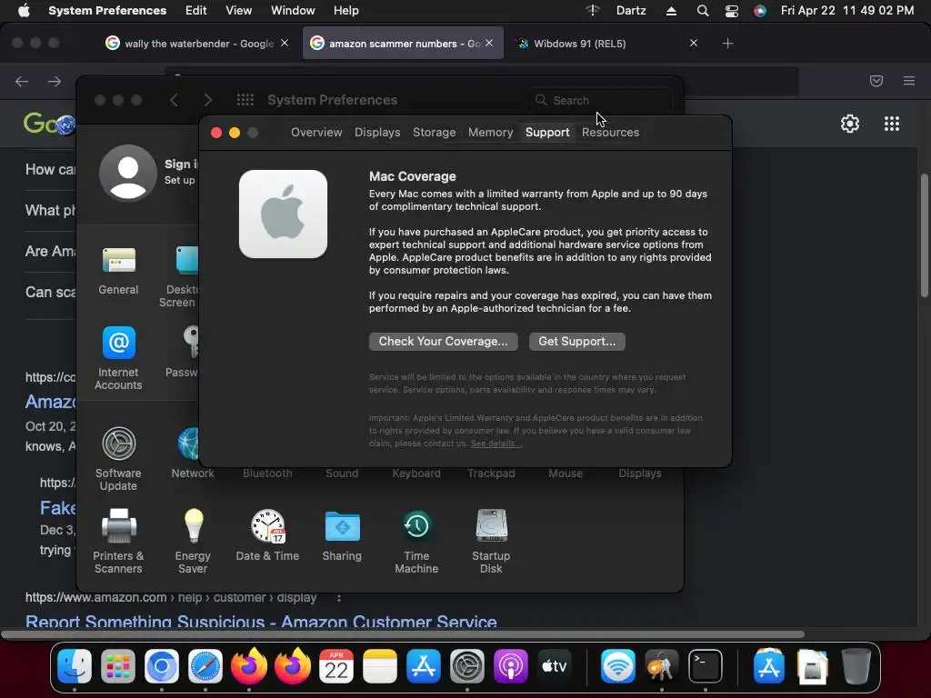The image size is (931, 698).
Task: Click Check Your Coverage button
Action: coord(443,342)
